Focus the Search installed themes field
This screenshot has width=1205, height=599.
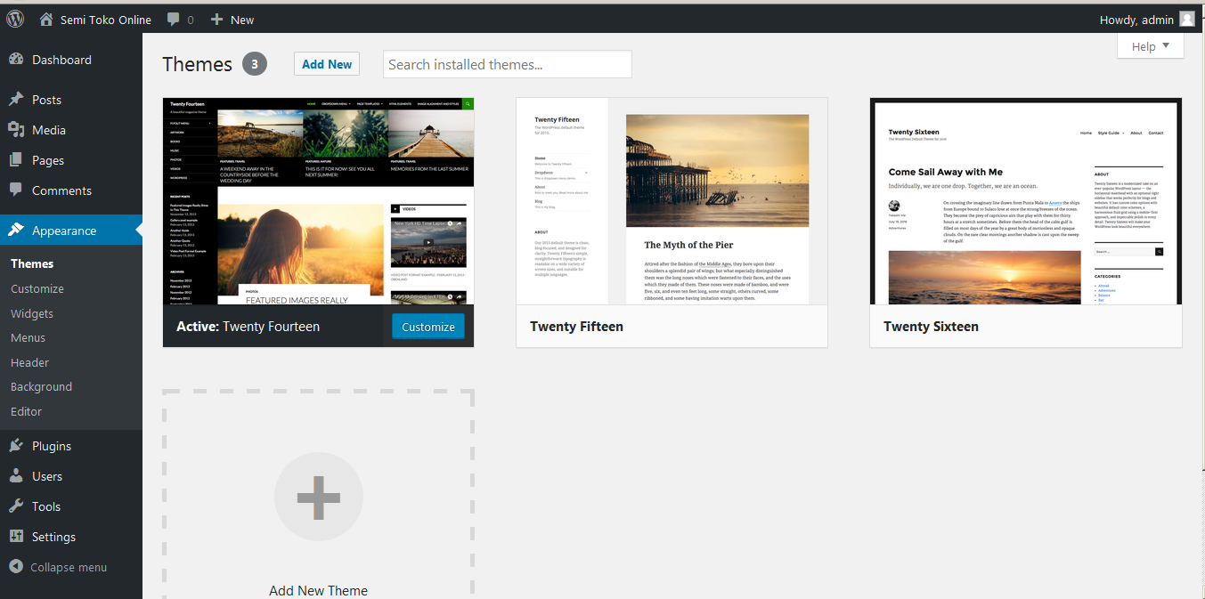[508, 64]
